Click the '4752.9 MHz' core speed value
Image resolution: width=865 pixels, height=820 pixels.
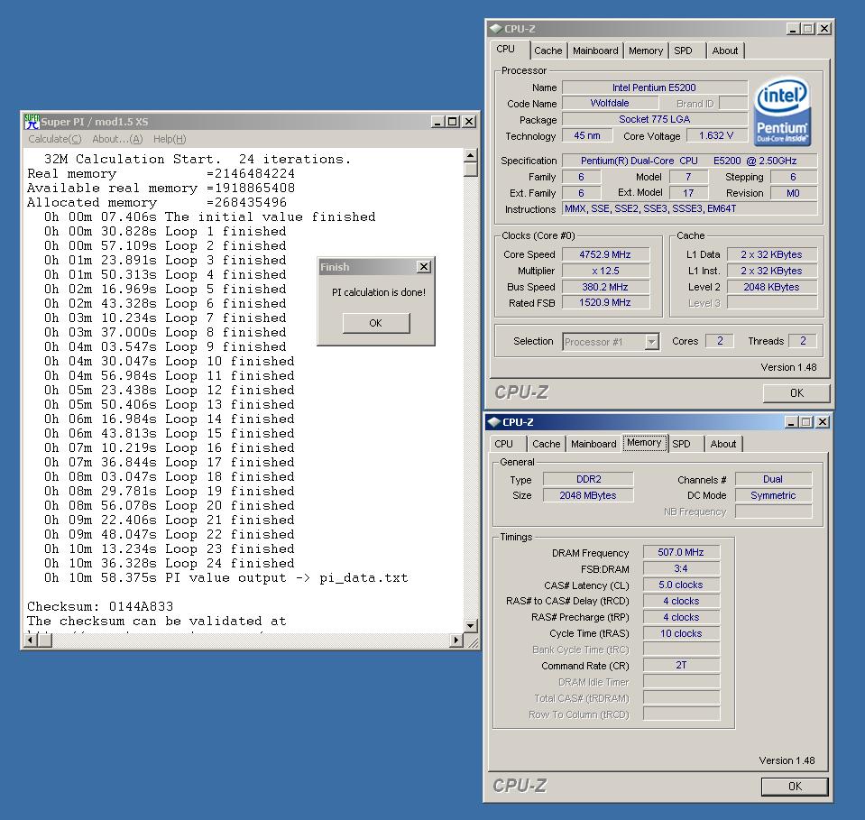coord(605,254)
